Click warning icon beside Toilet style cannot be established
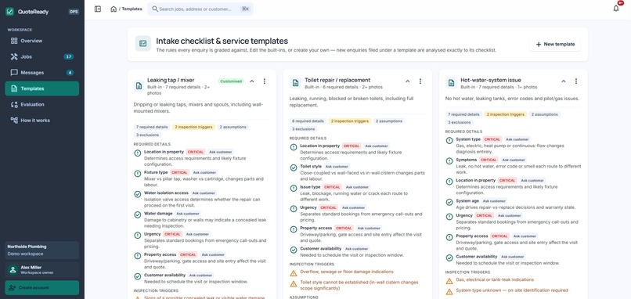Viewport: 631px width, 299px height. coord(294,283)
